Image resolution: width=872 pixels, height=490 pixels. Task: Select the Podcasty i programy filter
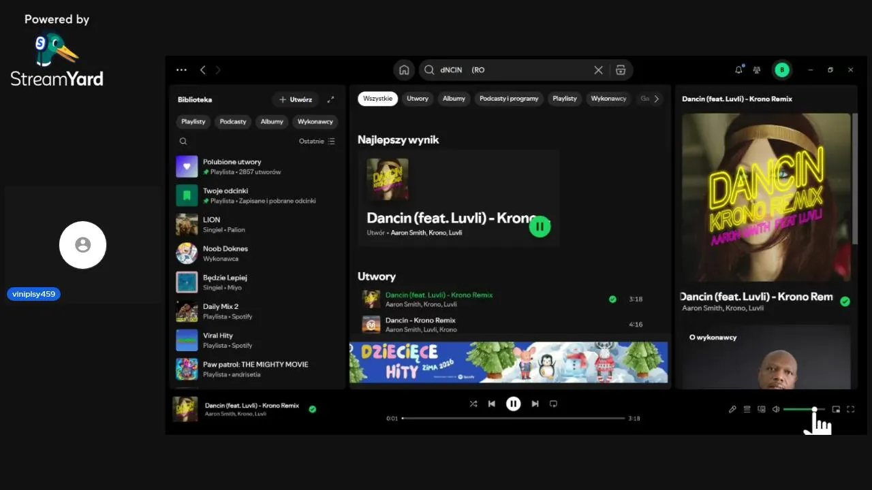point(509,99)
